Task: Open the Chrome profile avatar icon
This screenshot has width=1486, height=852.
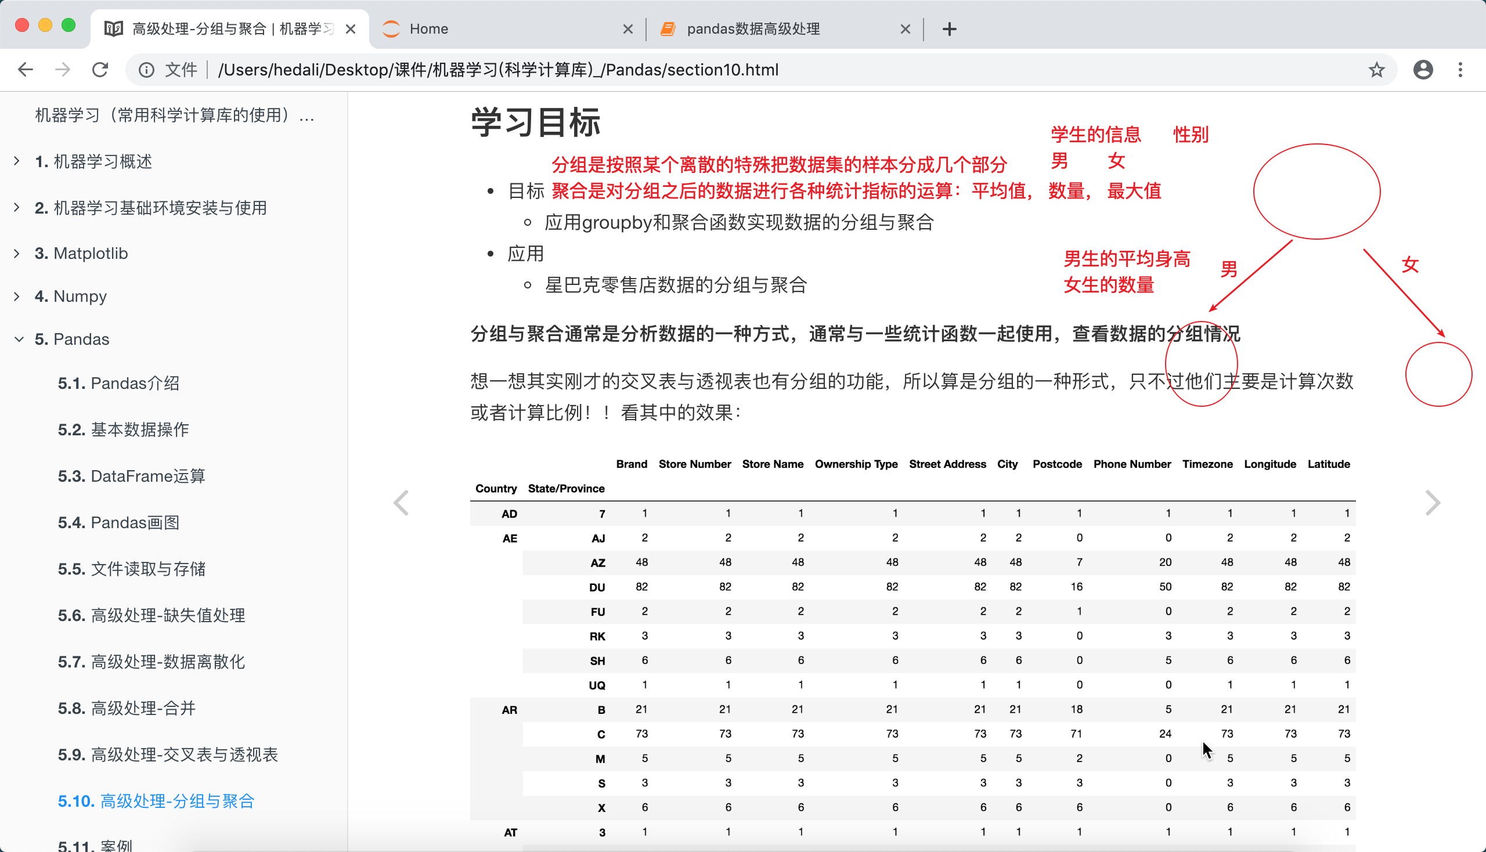Action: tap(1423, 70)
